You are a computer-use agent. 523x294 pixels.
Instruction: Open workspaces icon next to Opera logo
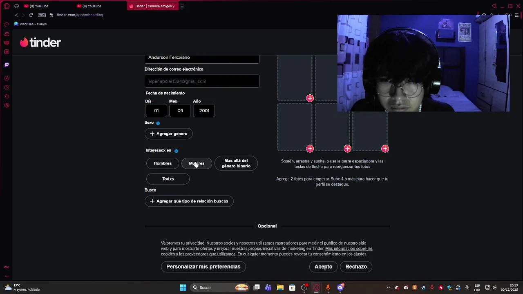16,6
